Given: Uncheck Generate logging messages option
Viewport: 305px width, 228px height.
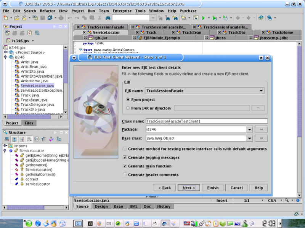Looking at the screenshot, I should [x=125, y=158].
